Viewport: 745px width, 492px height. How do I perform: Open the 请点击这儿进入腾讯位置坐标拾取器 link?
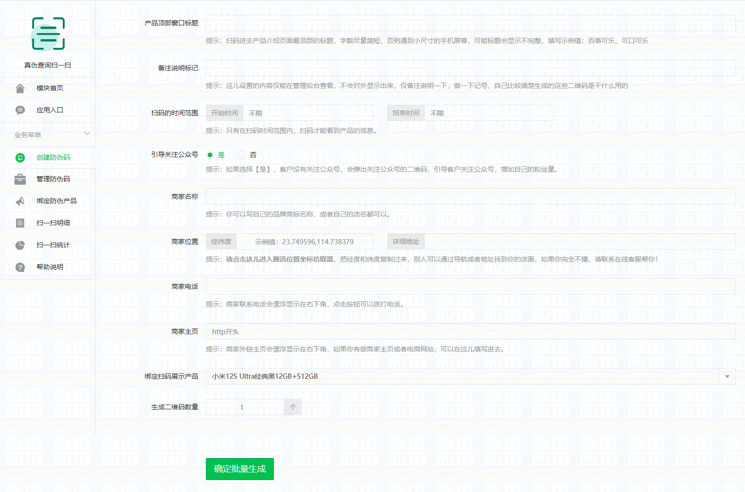pyautogui.click(x=280, y=260)
